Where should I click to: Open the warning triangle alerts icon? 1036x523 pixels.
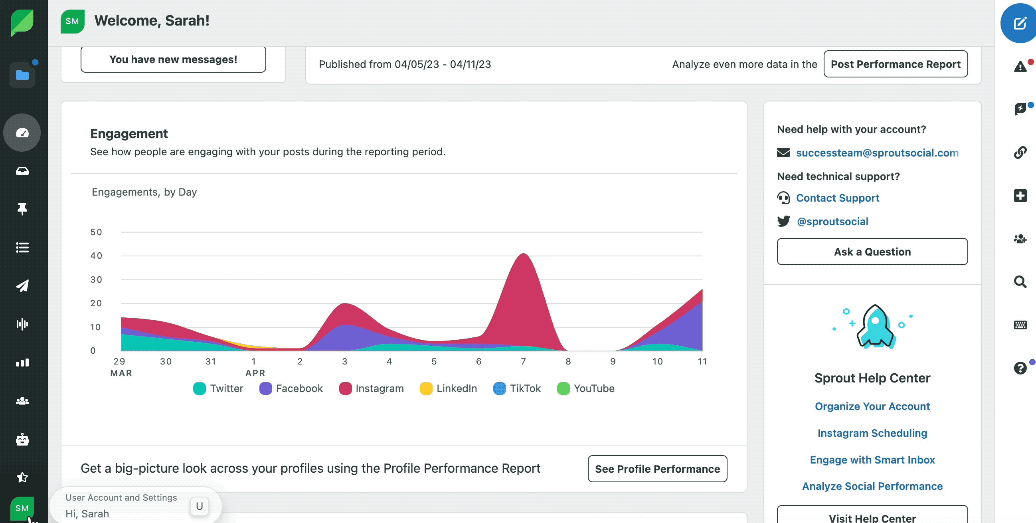coord(1020,66)
